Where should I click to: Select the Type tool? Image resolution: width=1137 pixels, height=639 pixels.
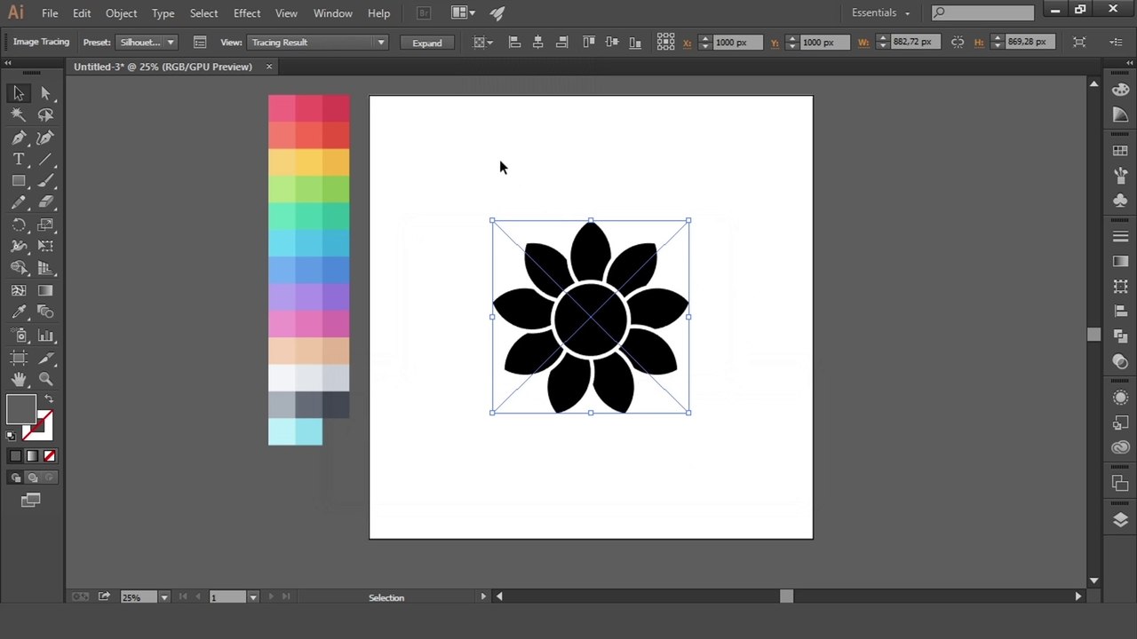tap(19, 159)
